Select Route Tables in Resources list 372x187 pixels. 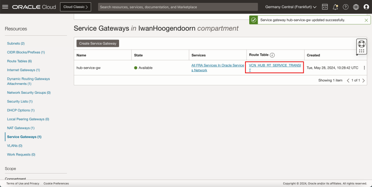pos(20,61)
